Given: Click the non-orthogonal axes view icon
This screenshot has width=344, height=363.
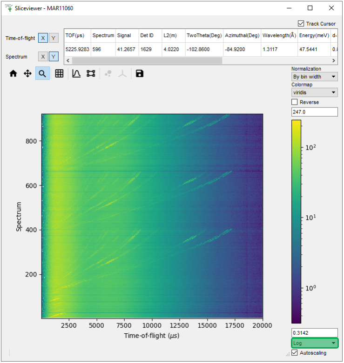Looking at the screenshot, I should tap(122, 73).
